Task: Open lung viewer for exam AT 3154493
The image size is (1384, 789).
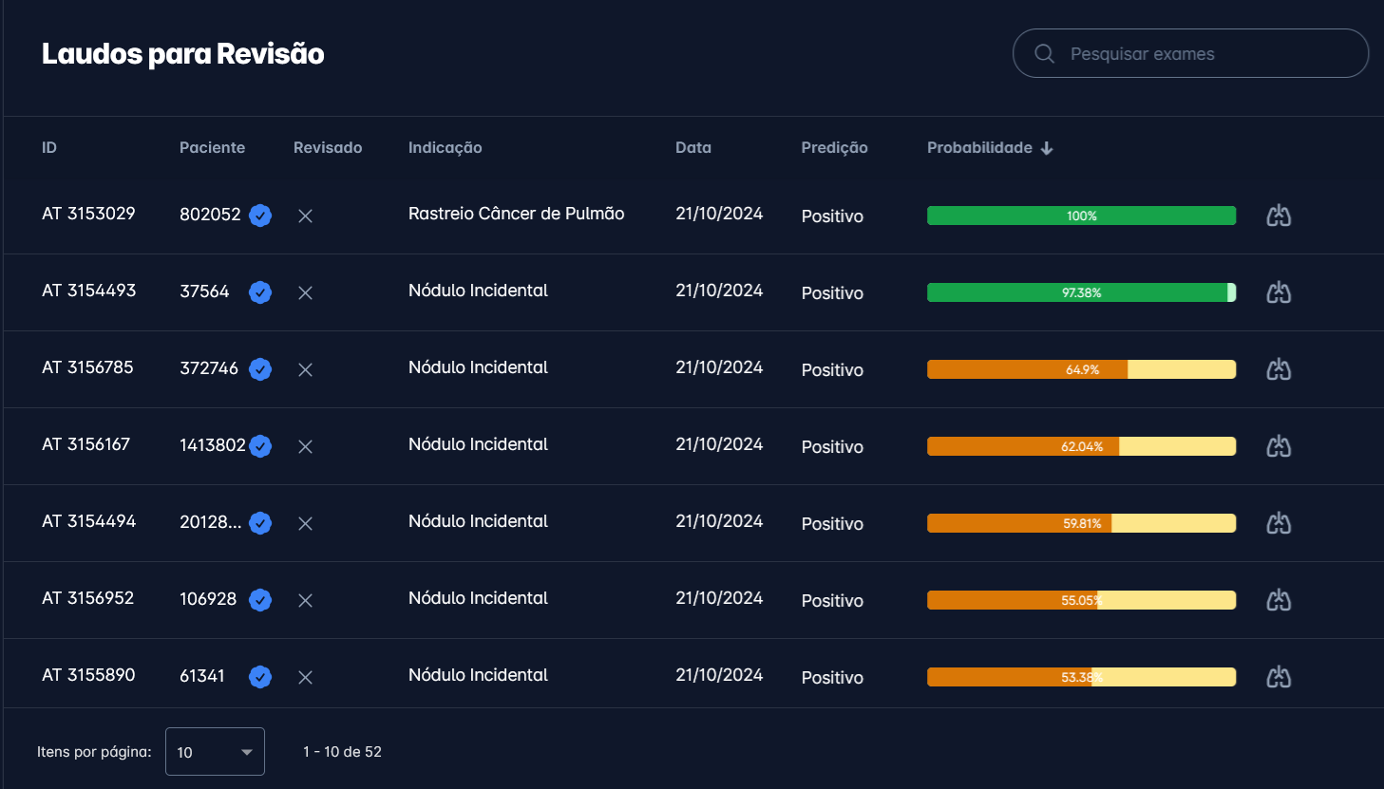Action: (1279, 292)
